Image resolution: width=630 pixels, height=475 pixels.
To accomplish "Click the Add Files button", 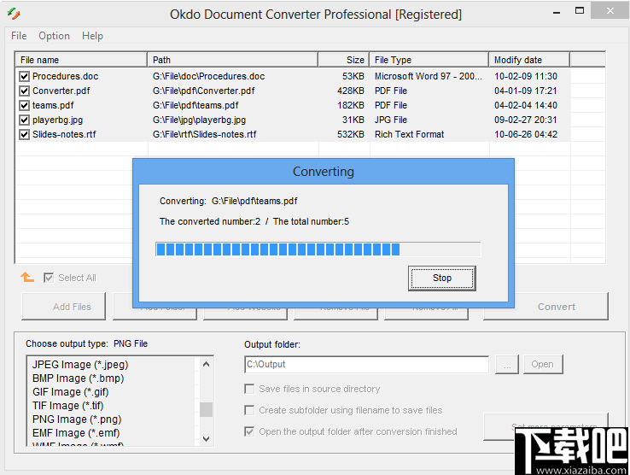I will tap(63, 307).
